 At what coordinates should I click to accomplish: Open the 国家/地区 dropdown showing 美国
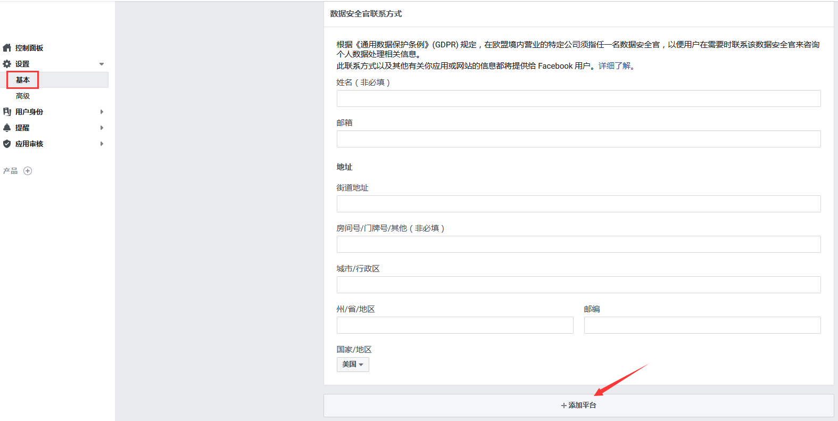coord(353,365)
